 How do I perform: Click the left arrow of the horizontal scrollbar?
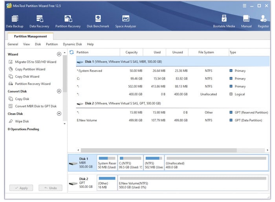(x=78, y=150)
